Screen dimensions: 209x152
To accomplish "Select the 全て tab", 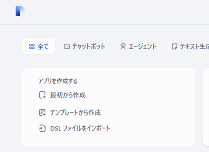I will 39,46.
